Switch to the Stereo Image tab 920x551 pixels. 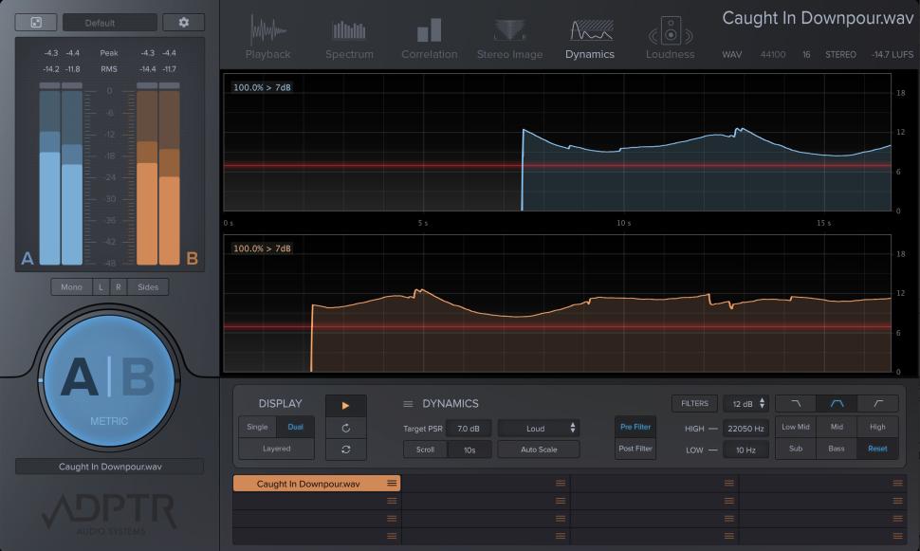point(509,38)
